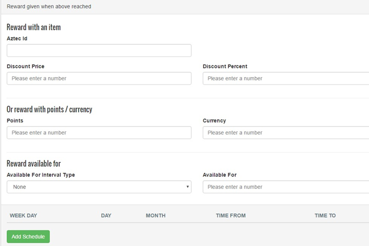Click the TIME FROM column header

pos(230,215)
